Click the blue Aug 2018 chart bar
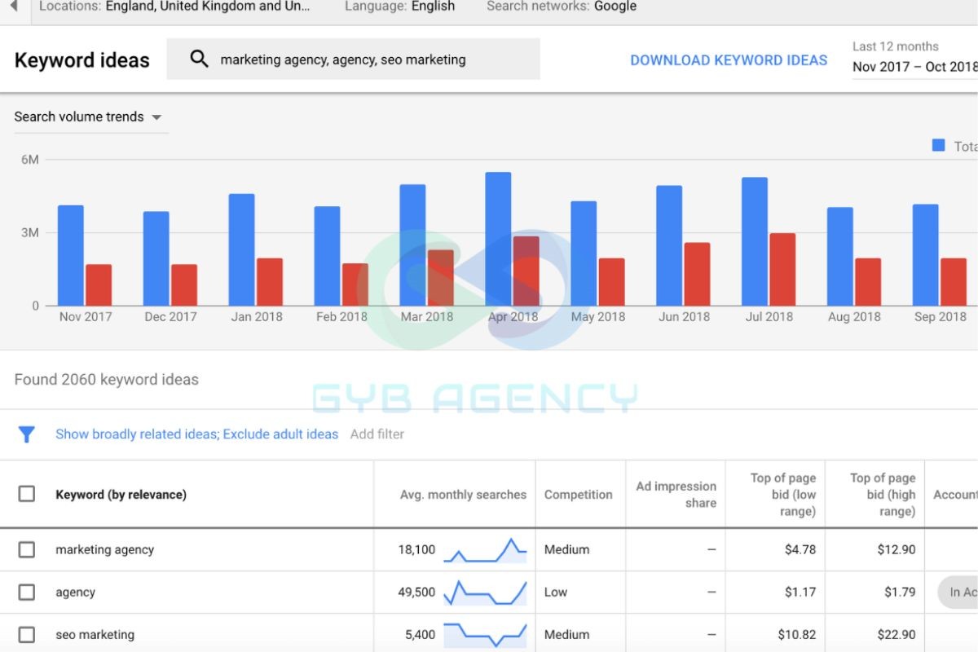This screenshot has width=978, height=652. 840,257
